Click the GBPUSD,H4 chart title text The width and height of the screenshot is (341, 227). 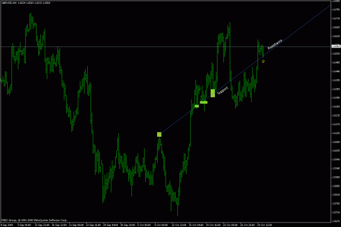point(9,3)
